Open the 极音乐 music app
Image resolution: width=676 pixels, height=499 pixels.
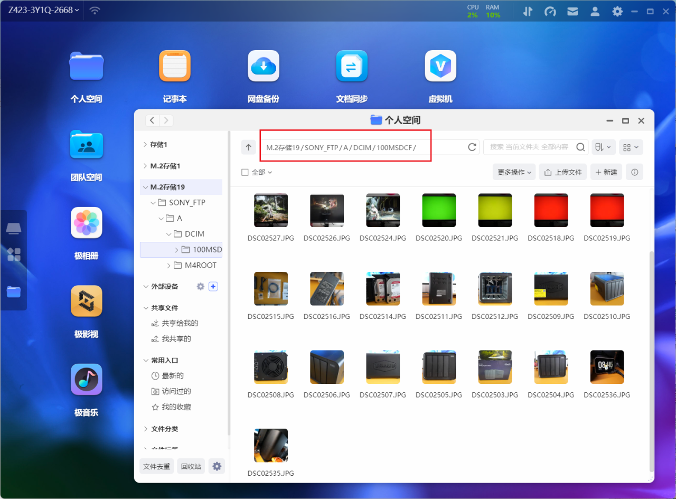pyautogui.click(x=86, y=380)
